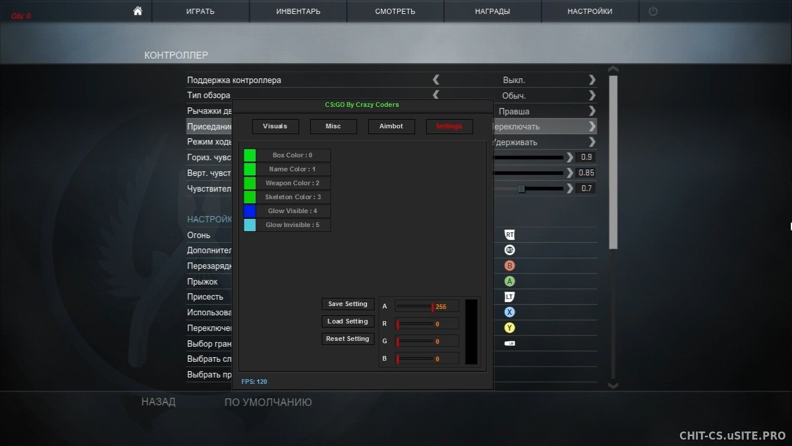
Task: Select the Skeleton Color : 3 entry
Action: tap(293, 197)
